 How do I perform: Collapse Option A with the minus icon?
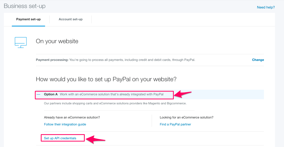(x=38, y=94)
